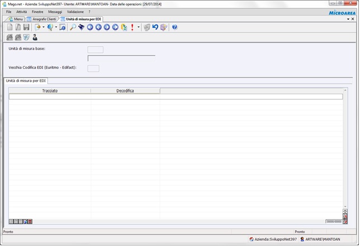The width and height of the screenshot is (360, 252).
Task: Click the blue Undo arrow icon
Action: (155, 27)
